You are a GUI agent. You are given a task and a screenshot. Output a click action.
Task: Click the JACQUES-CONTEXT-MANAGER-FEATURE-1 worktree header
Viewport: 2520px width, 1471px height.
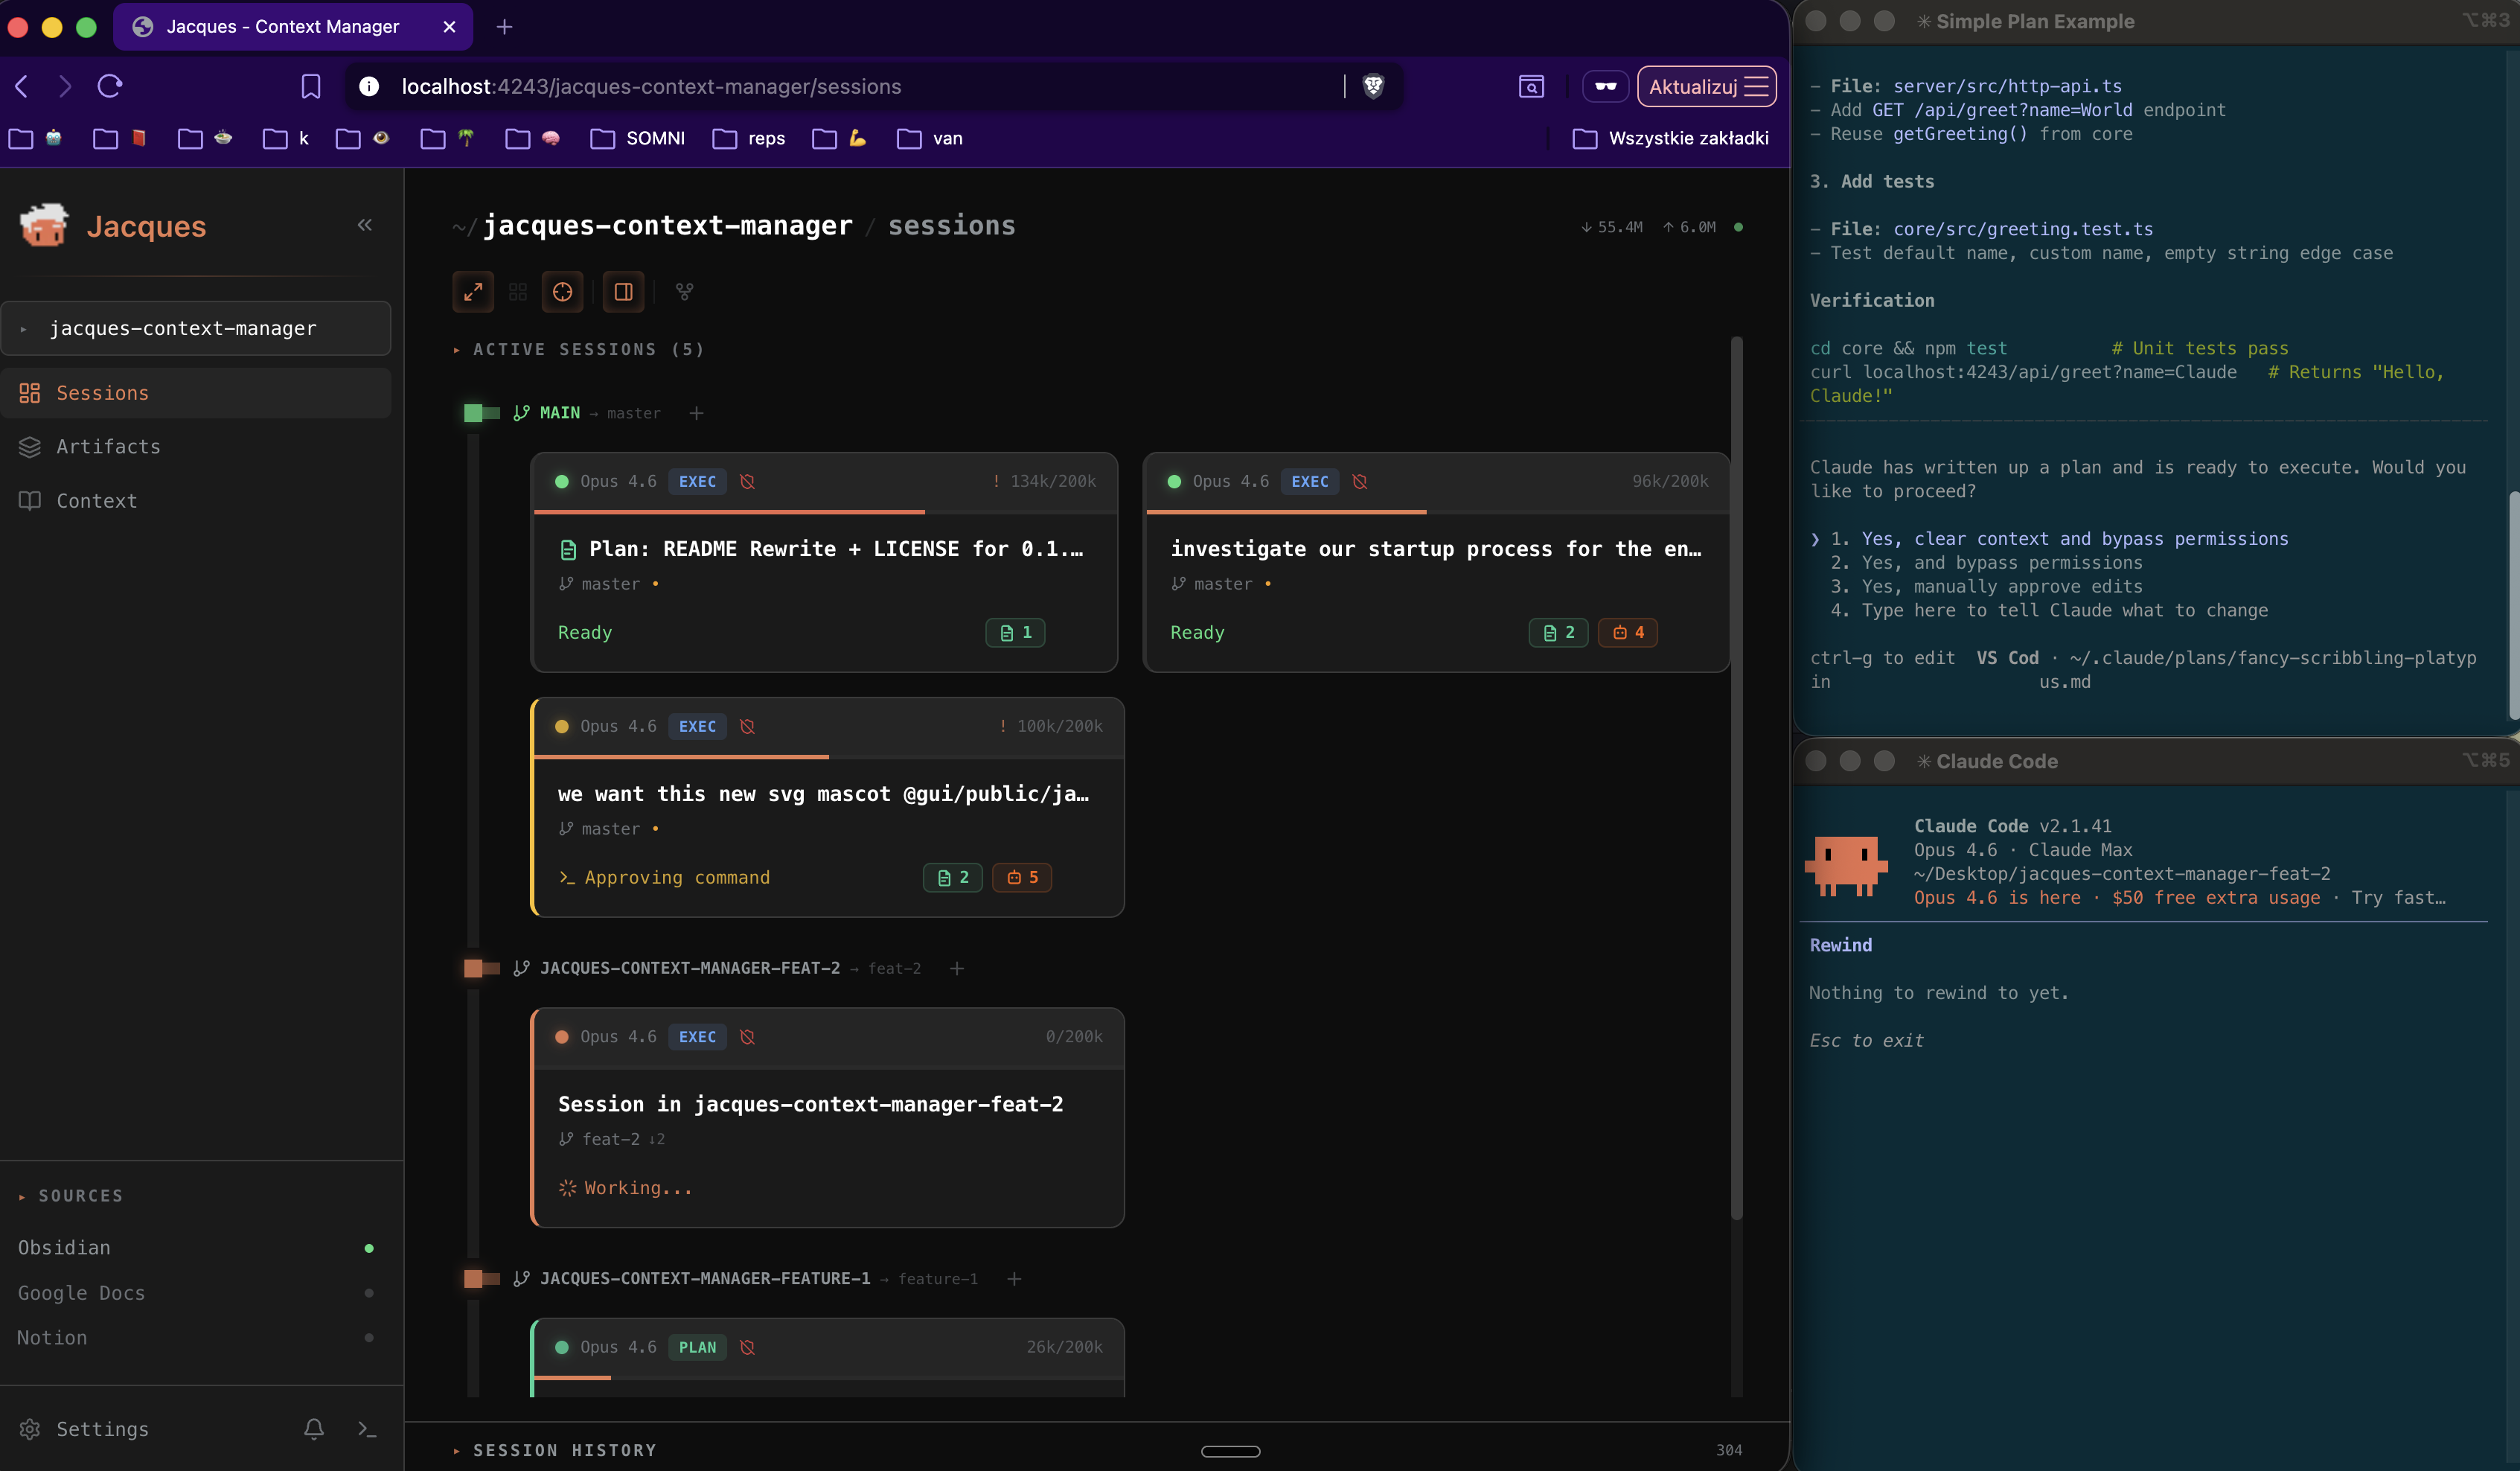745,1279
